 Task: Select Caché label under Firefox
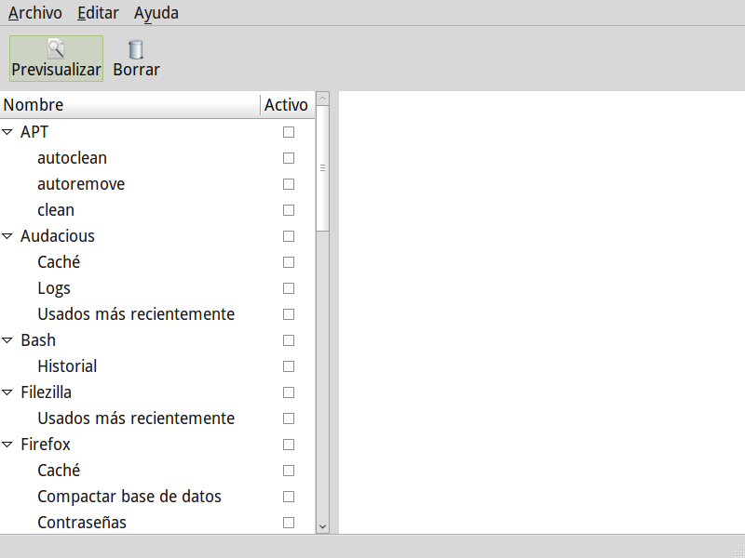pos(59,471)
